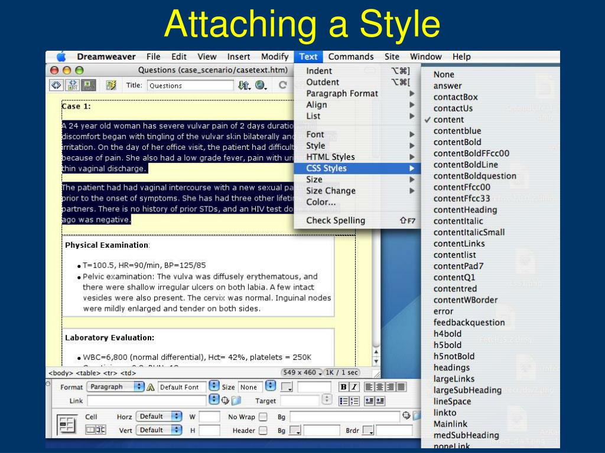Click the CSS/HTML mode toggle icon
This screenshot has height=453, width=605.
151,387
